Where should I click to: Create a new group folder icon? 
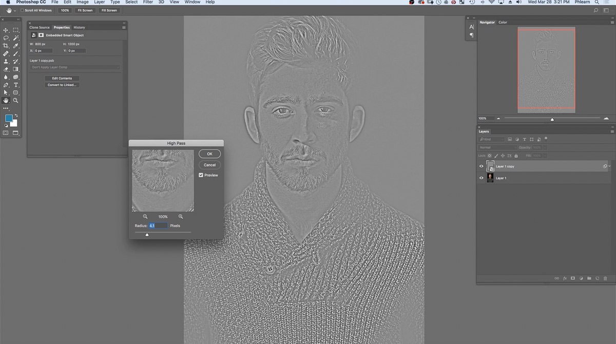[589, 278]
